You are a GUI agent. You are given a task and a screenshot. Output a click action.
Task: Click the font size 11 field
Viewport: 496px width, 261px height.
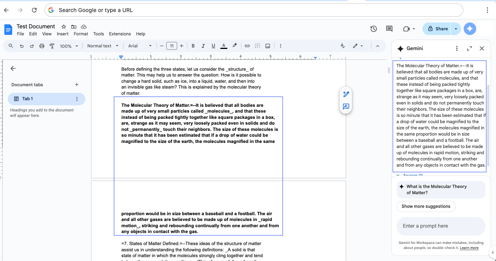tap(172, 46)
